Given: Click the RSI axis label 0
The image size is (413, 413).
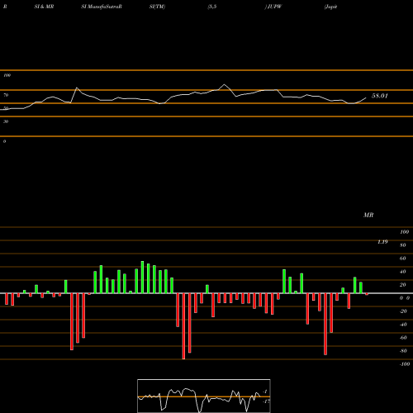Looking at the screenshot, I should pyautogui.click(x=4, y=141).
